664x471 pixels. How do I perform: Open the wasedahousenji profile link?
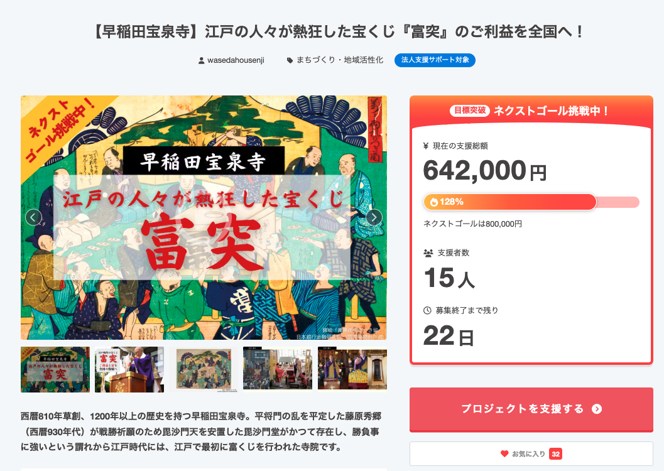point(237,61)
